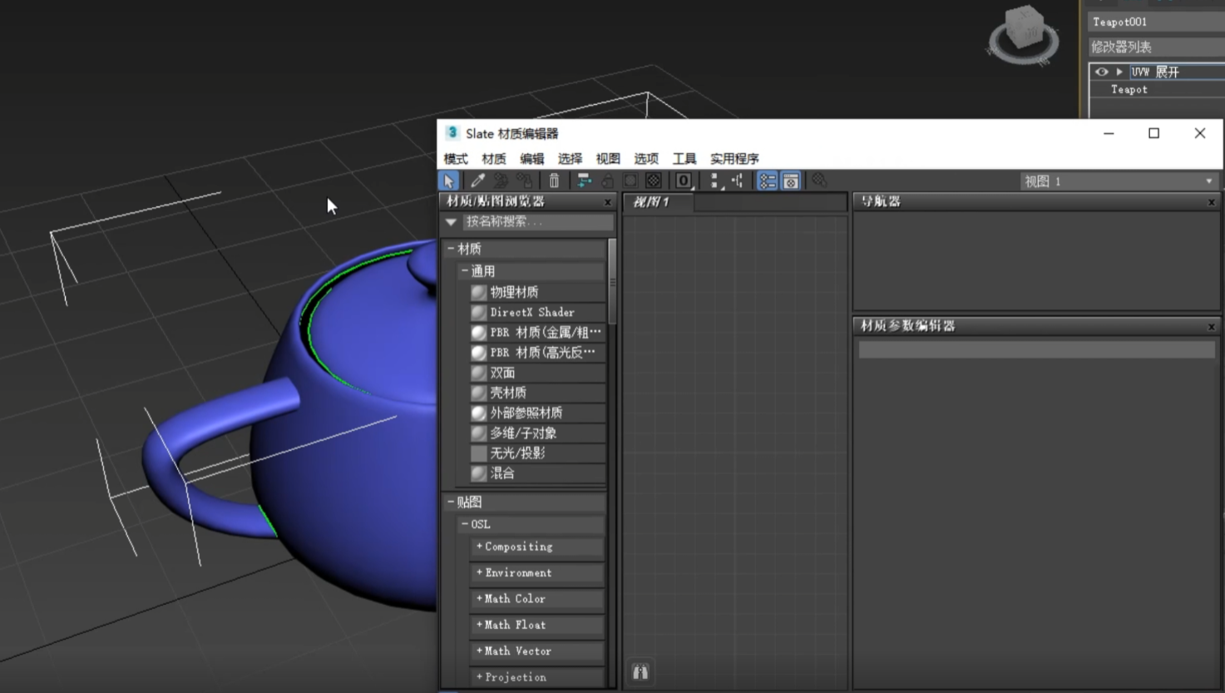Expand the Projection category

coord(479,677)
